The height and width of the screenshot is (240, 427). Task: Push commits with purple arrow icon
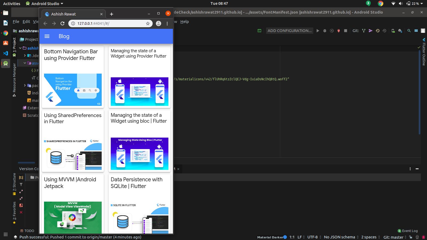point(371,31)
